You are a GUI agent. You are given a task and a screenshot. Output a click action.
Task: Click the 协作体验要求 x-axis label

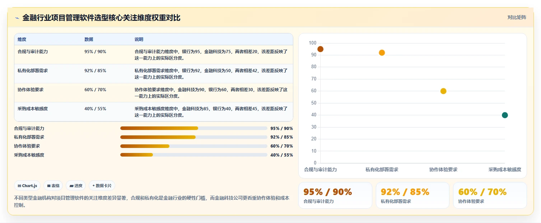(x=443, y=169)
